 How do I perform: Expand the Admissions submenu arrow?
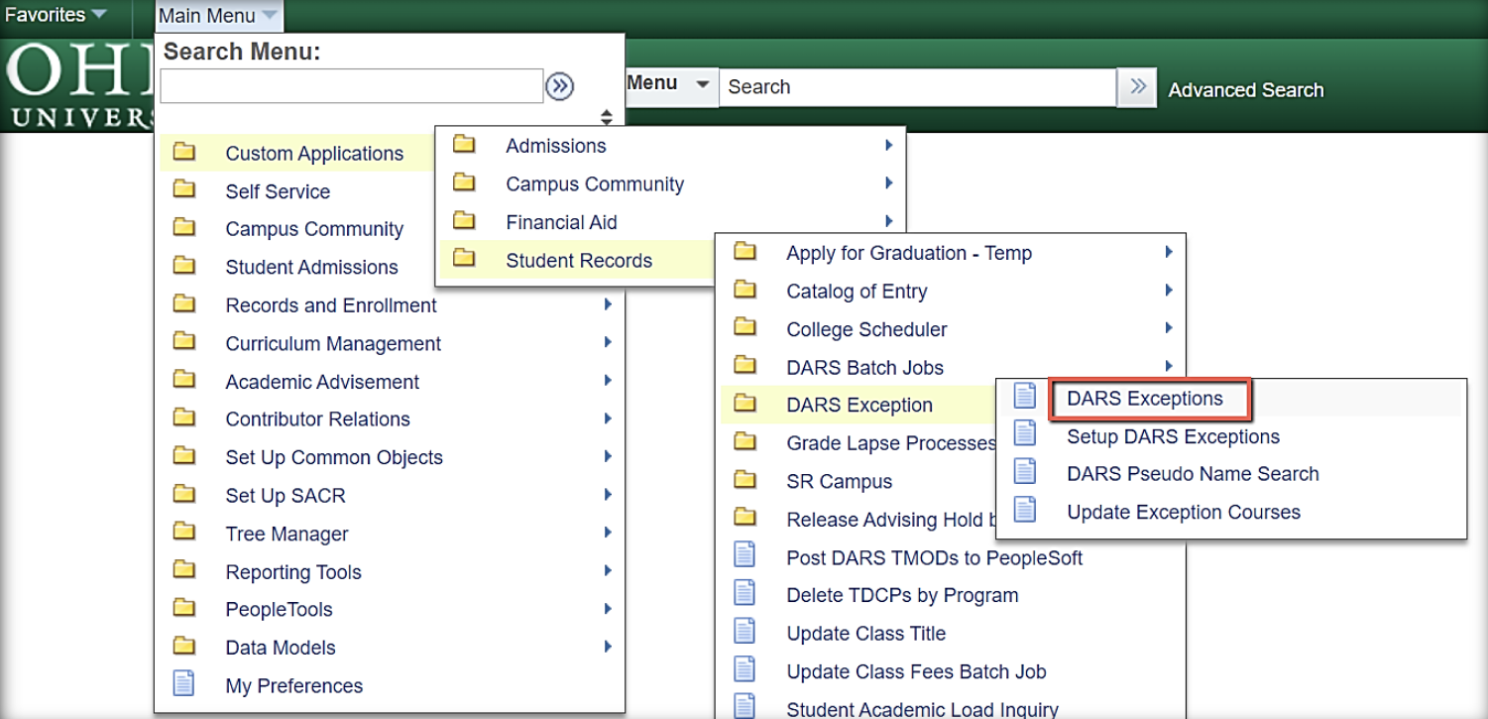pyautogui.click(x=888, y=146)
